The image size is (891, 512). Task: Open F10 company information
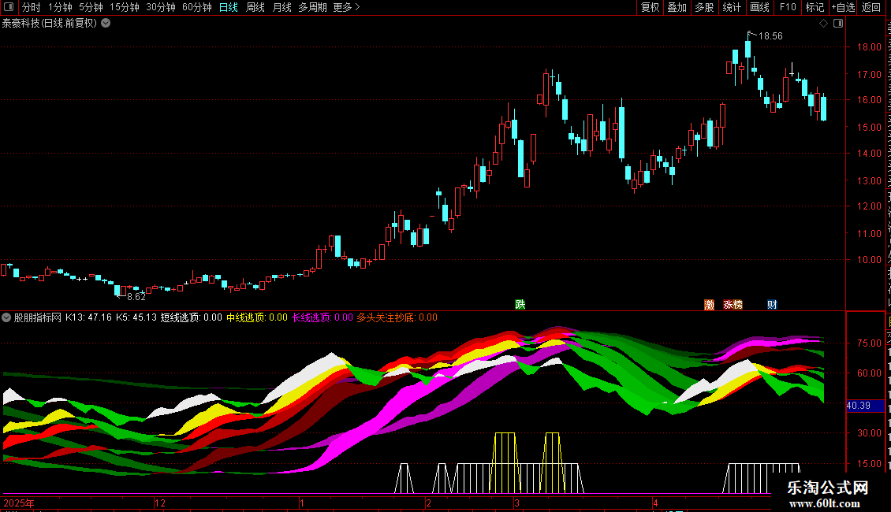[788, 7]
